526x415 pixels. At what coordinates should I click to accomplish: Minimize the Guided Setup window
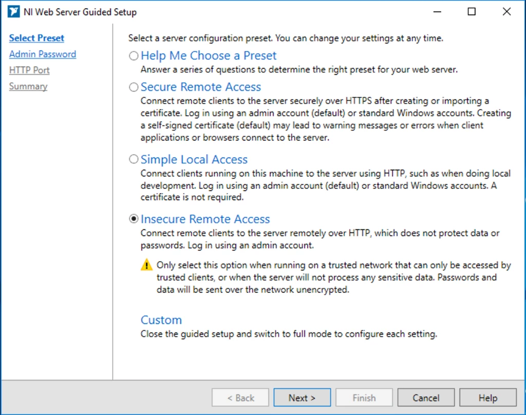[437, 12]
